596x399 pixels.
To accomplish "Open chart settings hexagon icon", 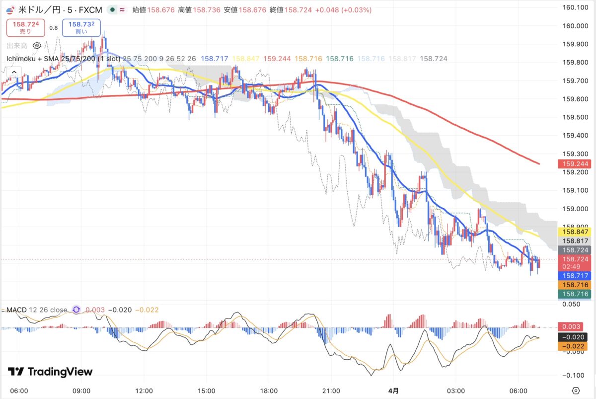I will click(x=576, y=391).
